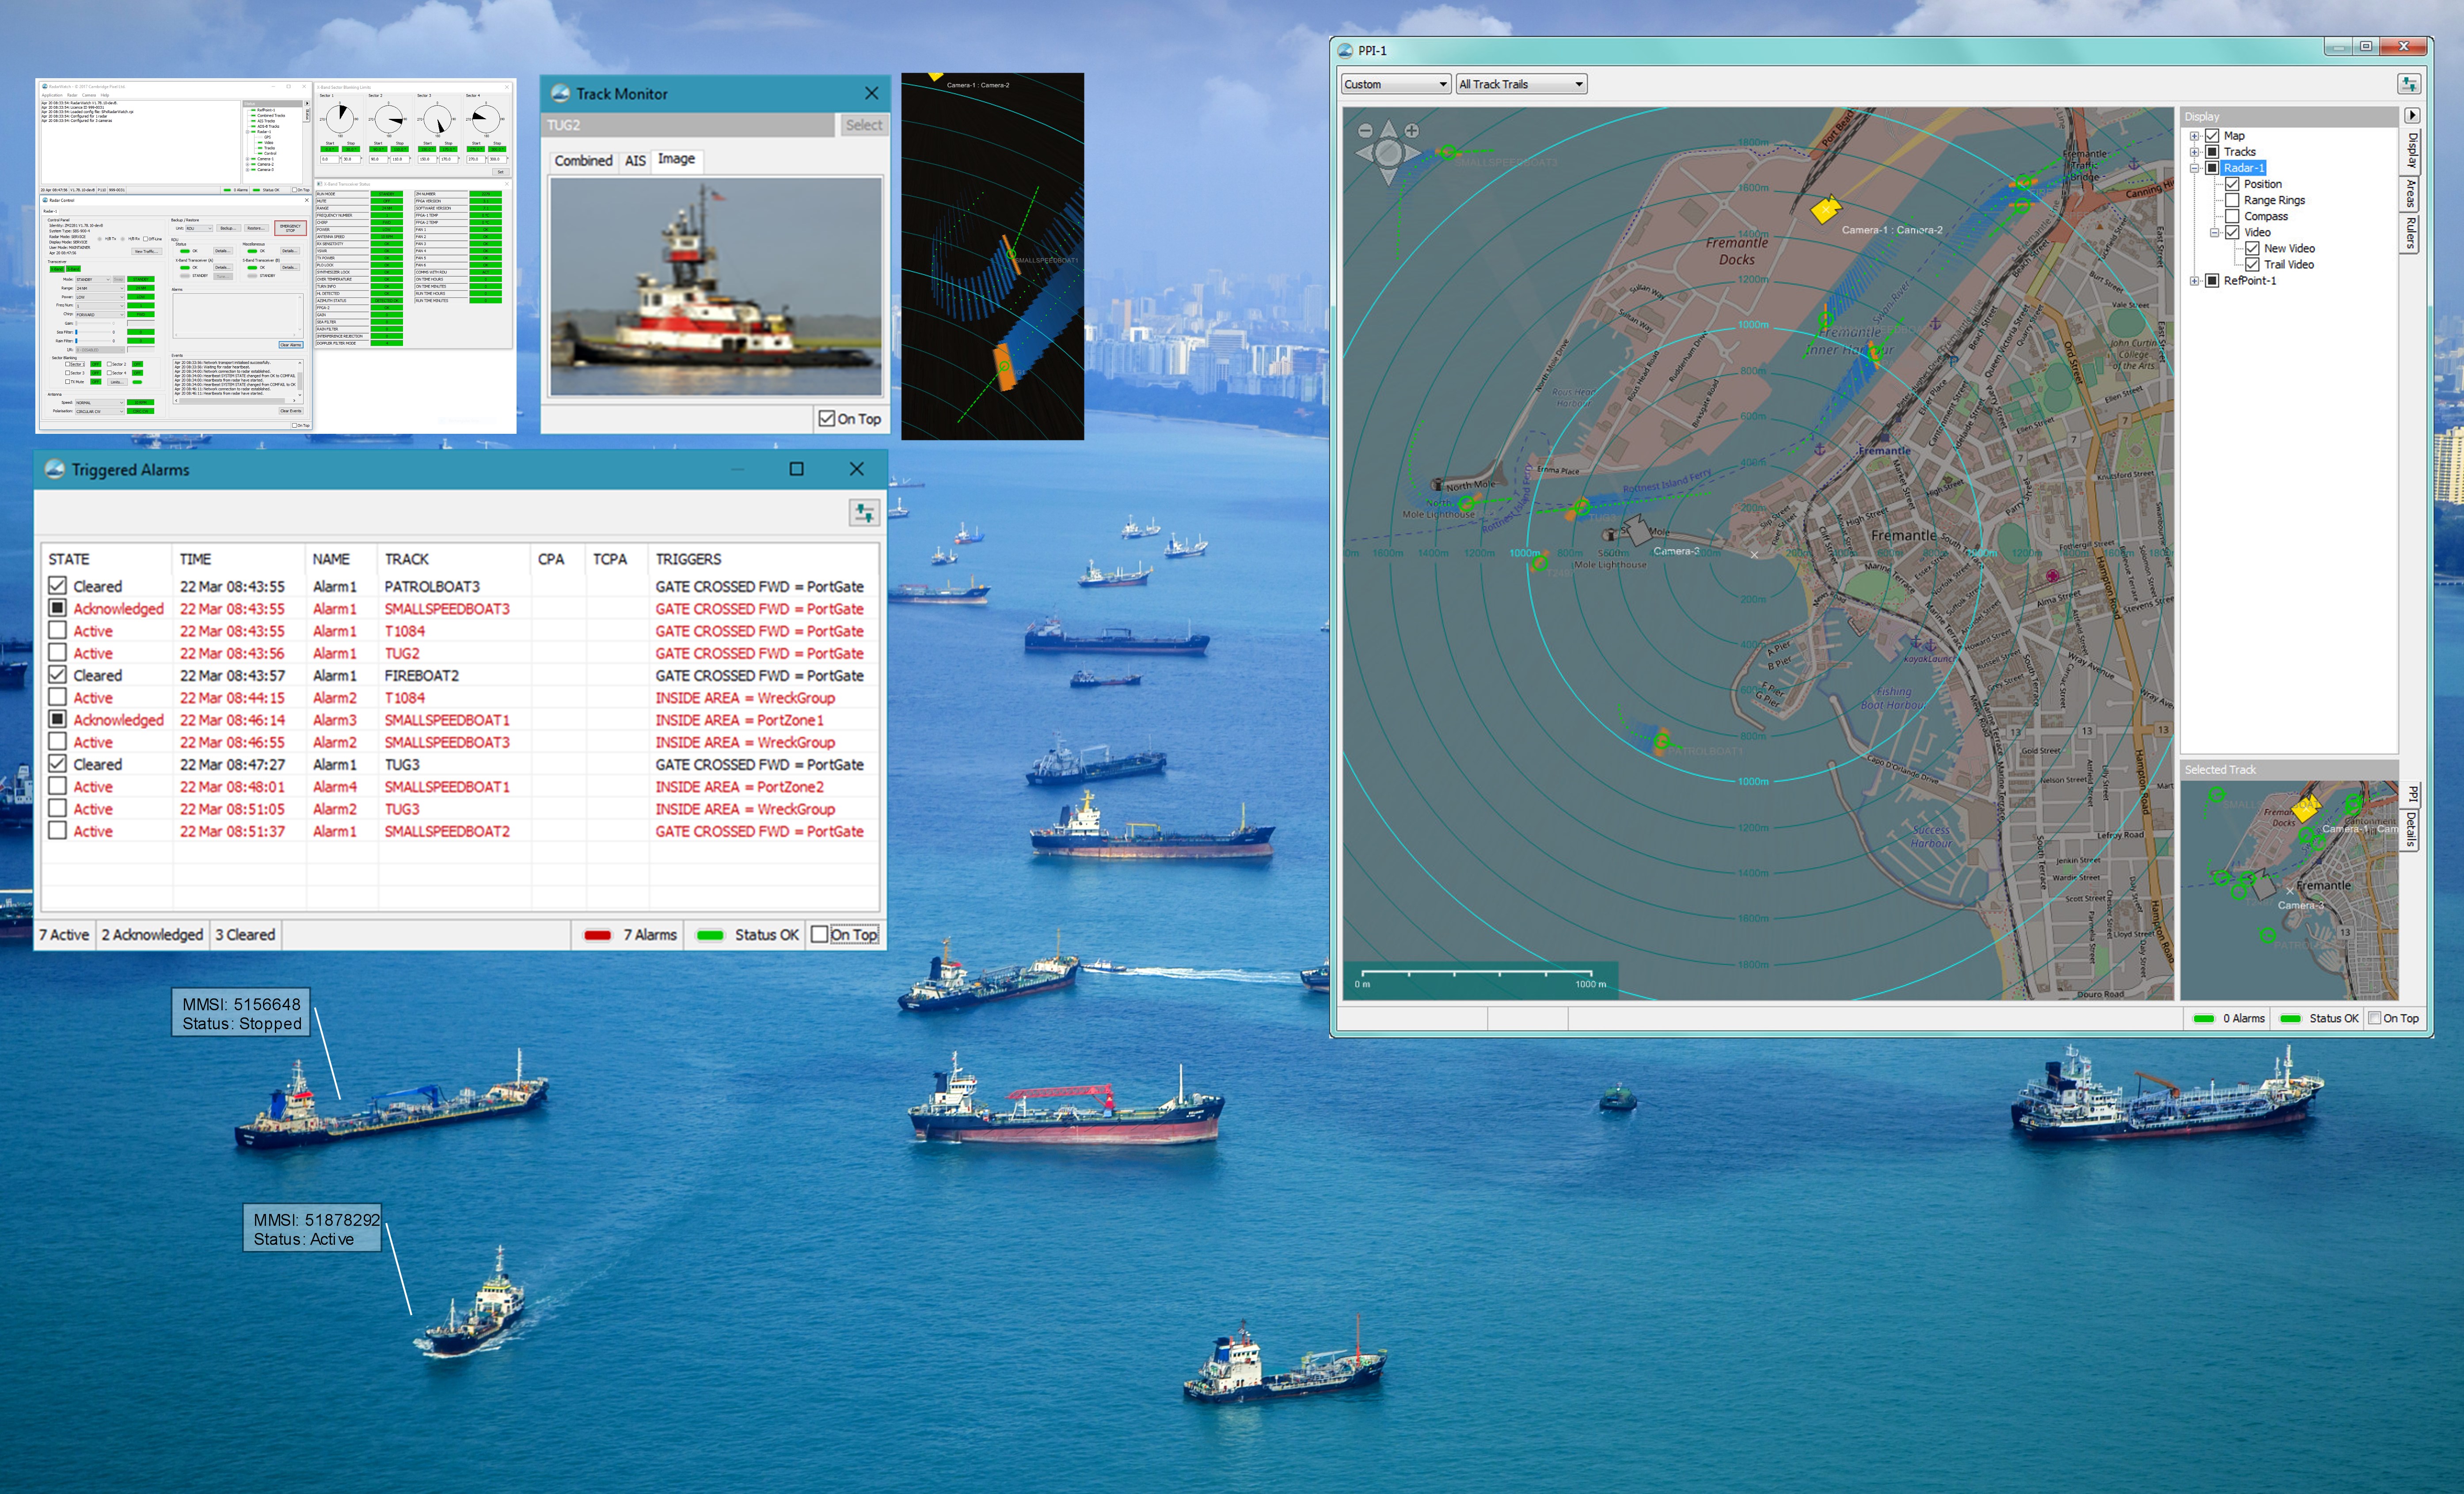Toggle On Top in the Track Monitor window

[827, 419]
